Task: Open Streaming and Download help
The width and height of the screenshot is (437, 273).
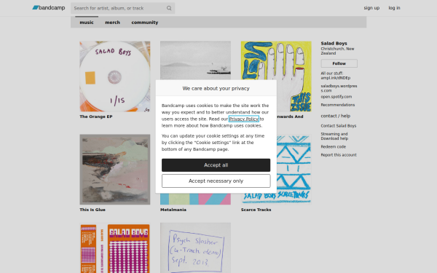Action: [334, 136]
